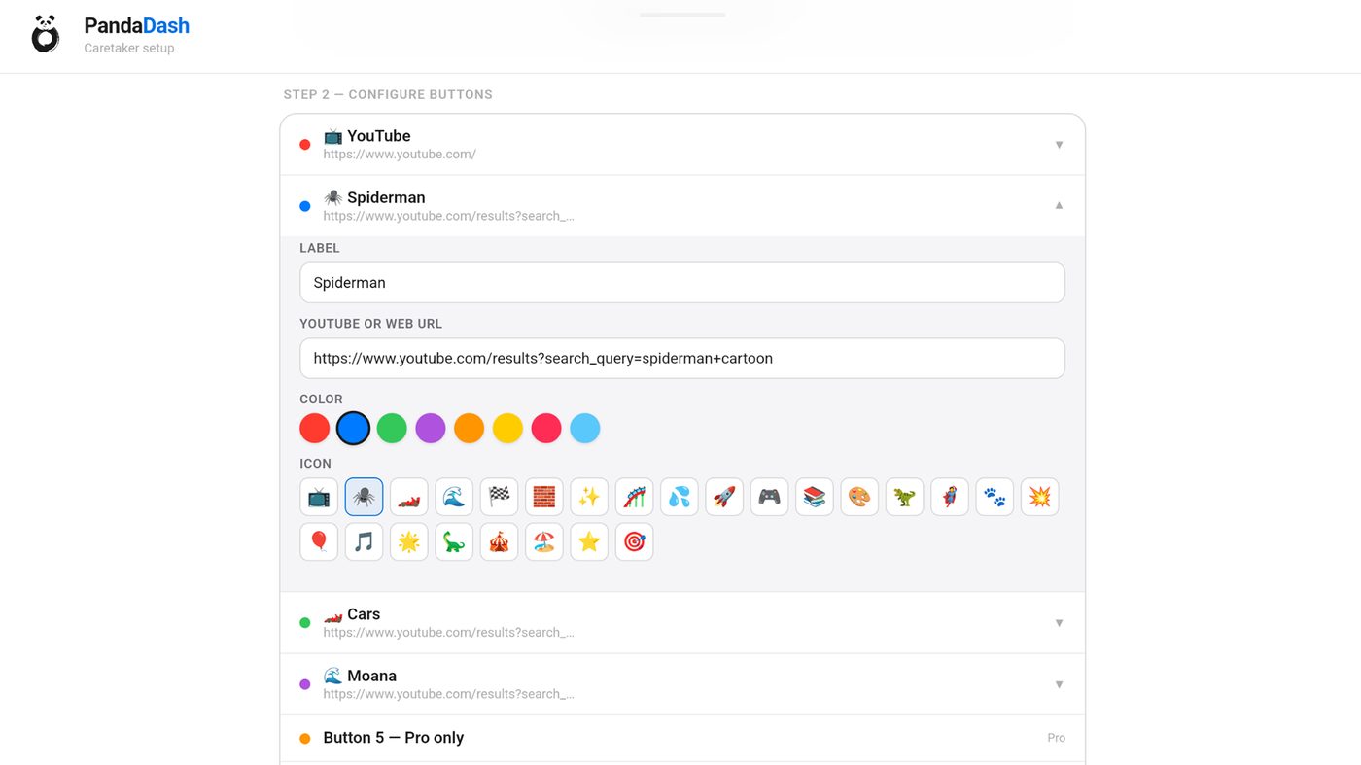
Task: Select the explosion icon
Action: coord(1039,497)
